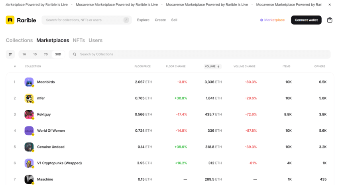Screen dimensions: 340x185
Task: Sort by Items column header
Action: (286, 66)
